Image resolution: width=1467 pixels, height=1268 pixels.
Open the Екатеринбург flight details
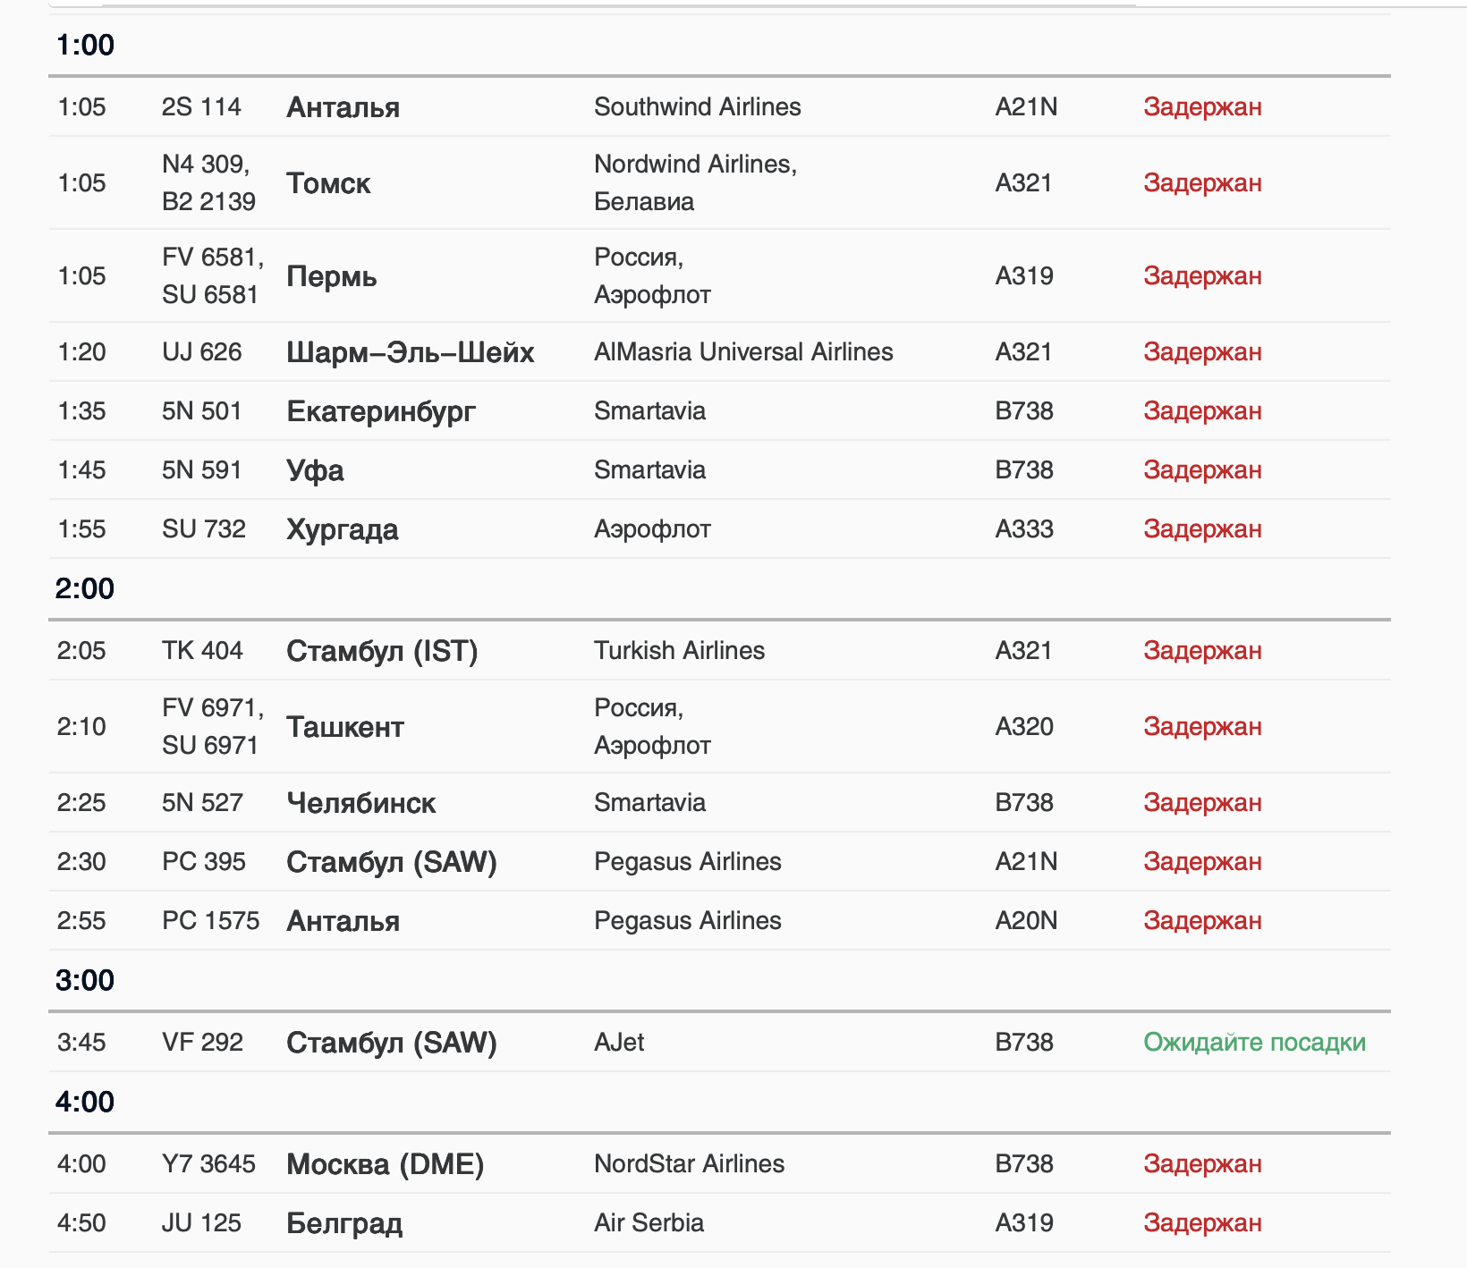pos(381,411)
